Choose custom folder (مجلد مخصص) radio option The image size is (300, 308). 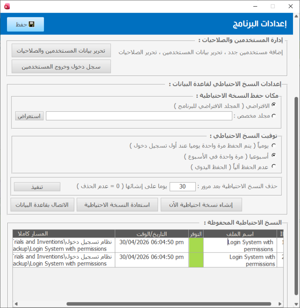(x=273, y=116)
